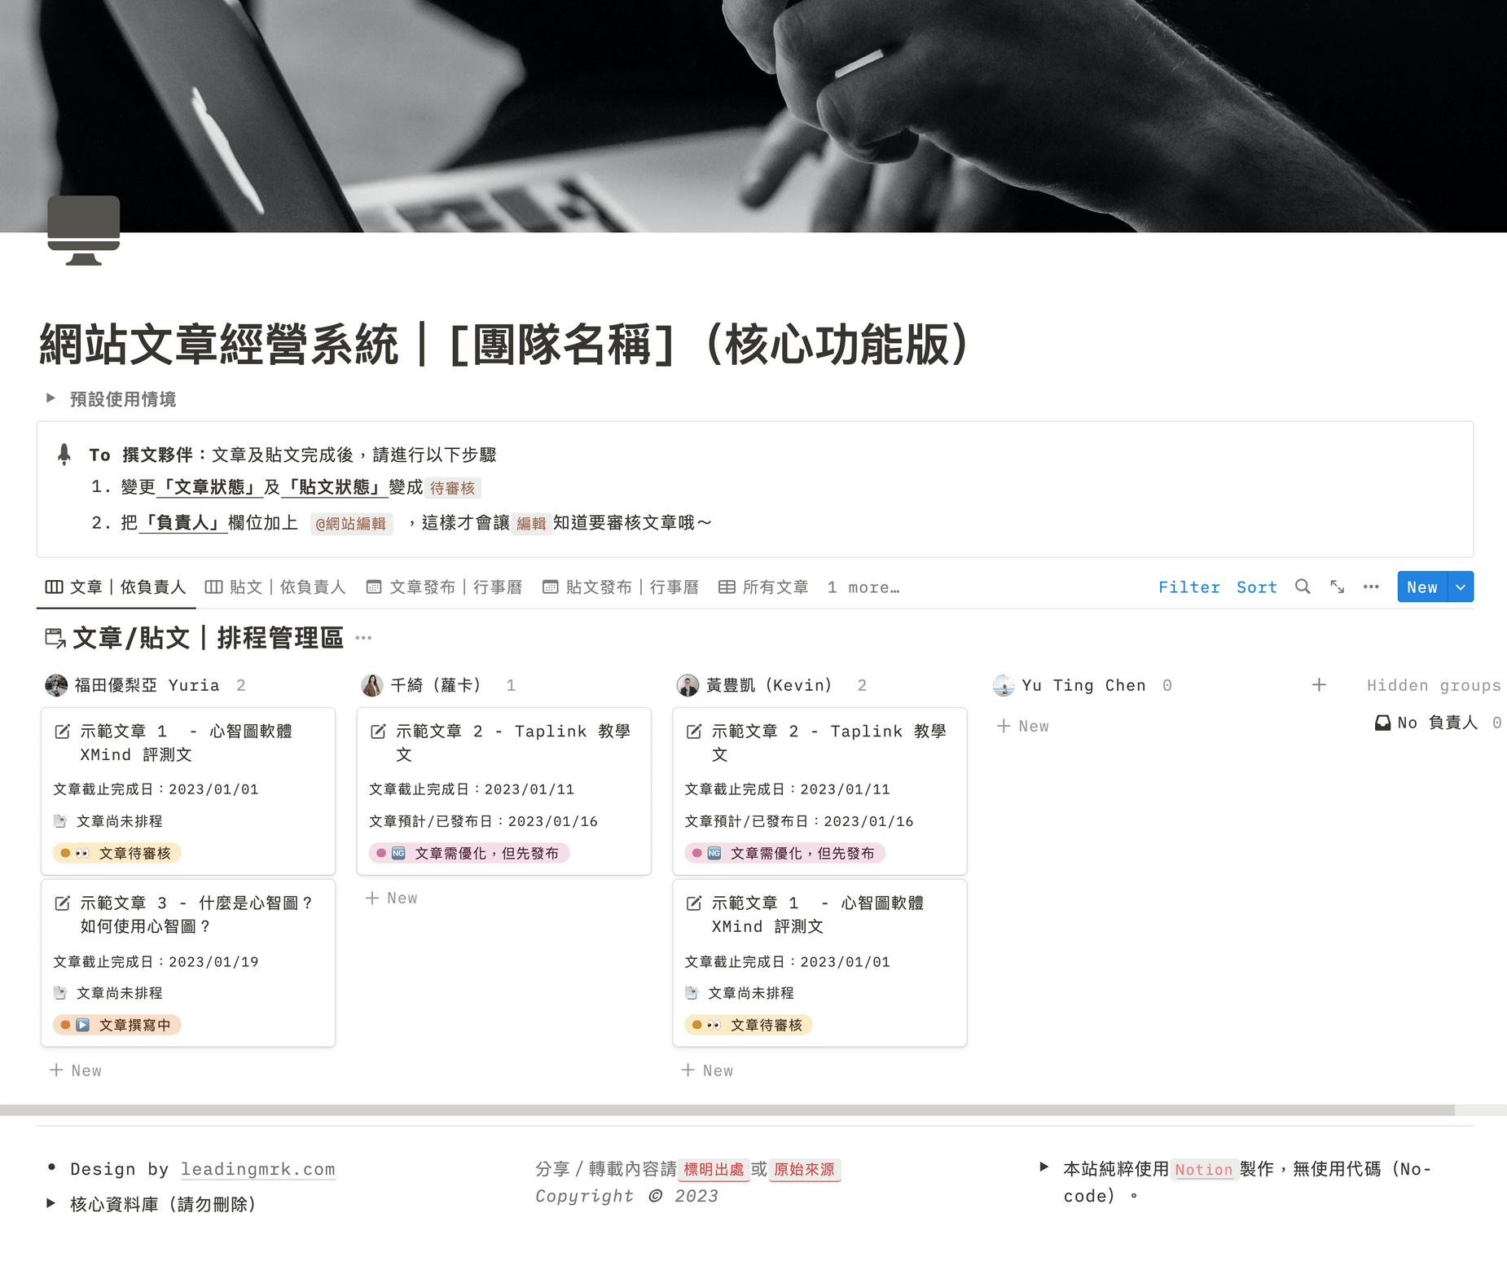1507x1279 pixels.
Task: Open the dropdown arrow beside the New button
Action: pos(1461,587)
